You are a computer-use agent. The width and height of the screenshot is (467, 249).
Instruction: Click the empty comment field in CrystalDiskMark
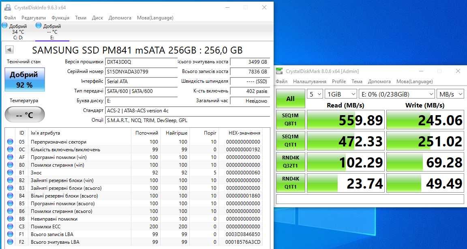[x=370, y=199]
